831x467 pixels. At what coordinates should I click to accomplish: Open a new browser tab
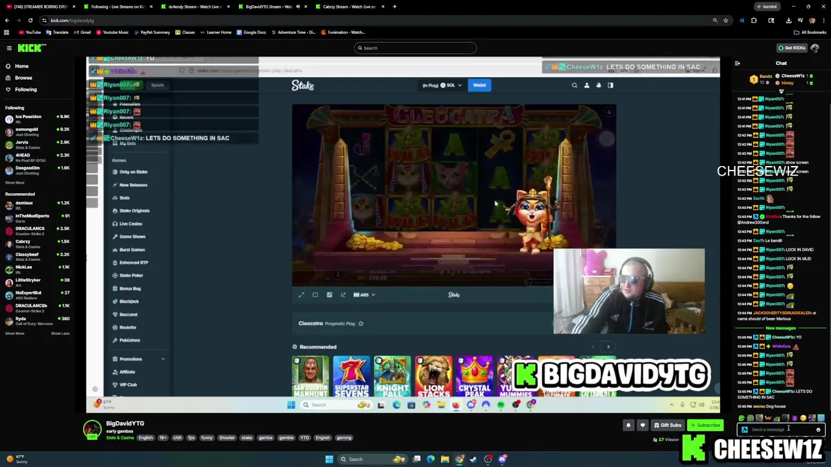click(x=394, y=6)
